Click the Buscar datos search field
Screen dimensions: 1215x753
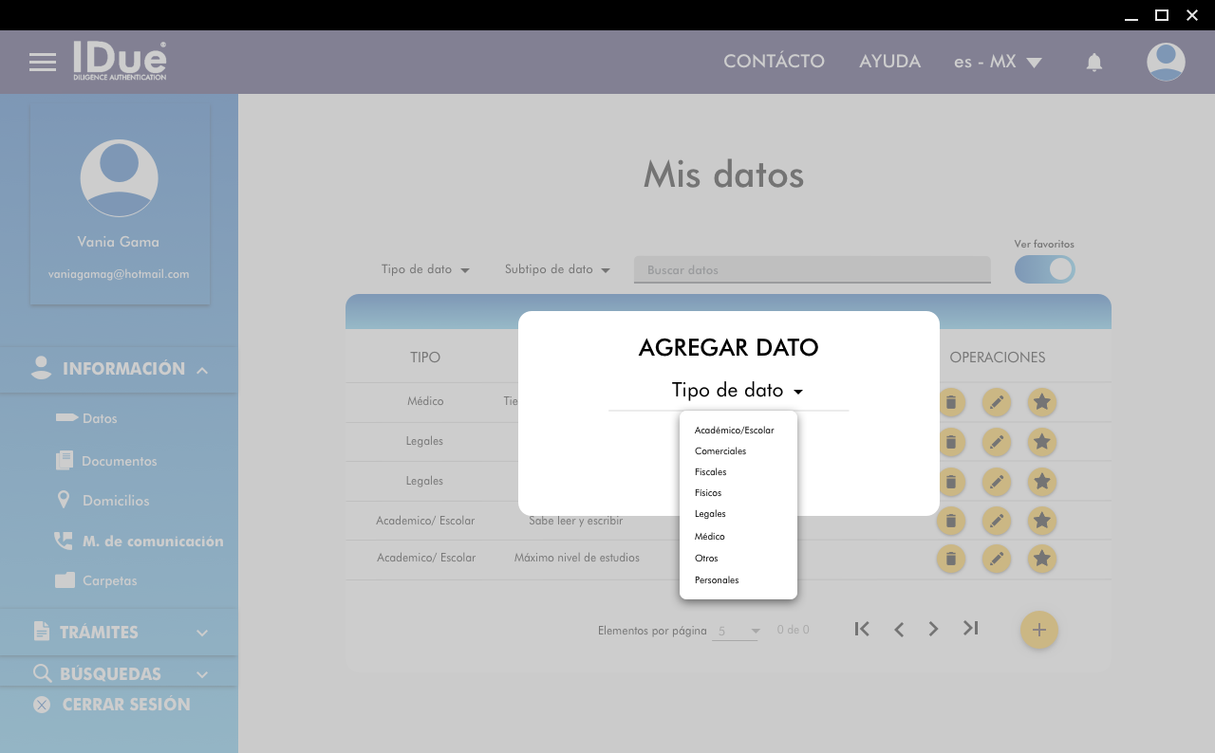812,270
